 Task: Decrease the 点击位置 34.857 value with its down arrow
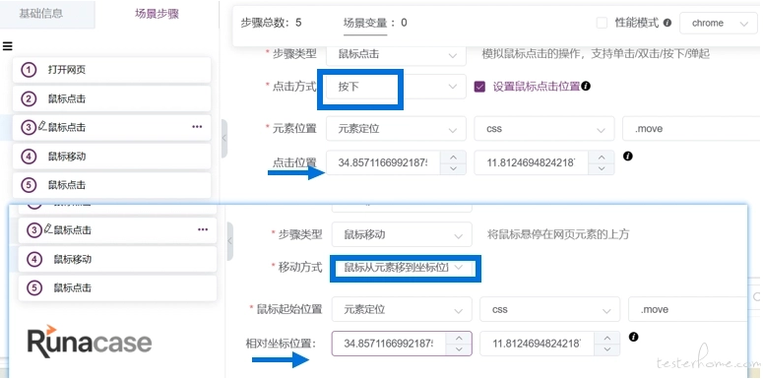pyautogui.click(x=453, y=168)
